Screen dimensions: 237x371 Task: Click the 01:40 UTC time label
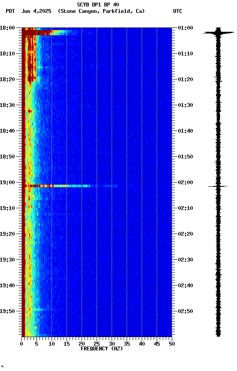[185, 131]
